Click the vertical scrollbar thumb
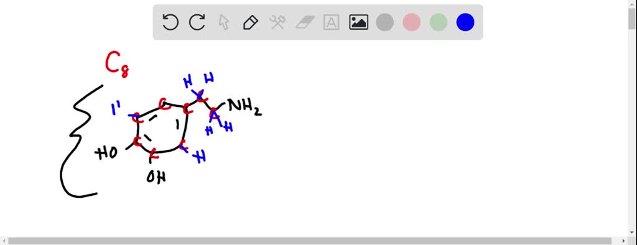 (633, 18)
